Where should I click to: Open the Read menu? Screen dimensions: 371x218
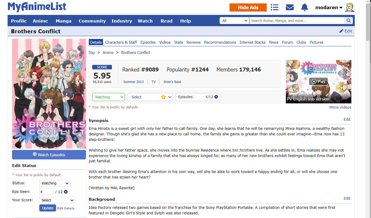pos(166,21)
